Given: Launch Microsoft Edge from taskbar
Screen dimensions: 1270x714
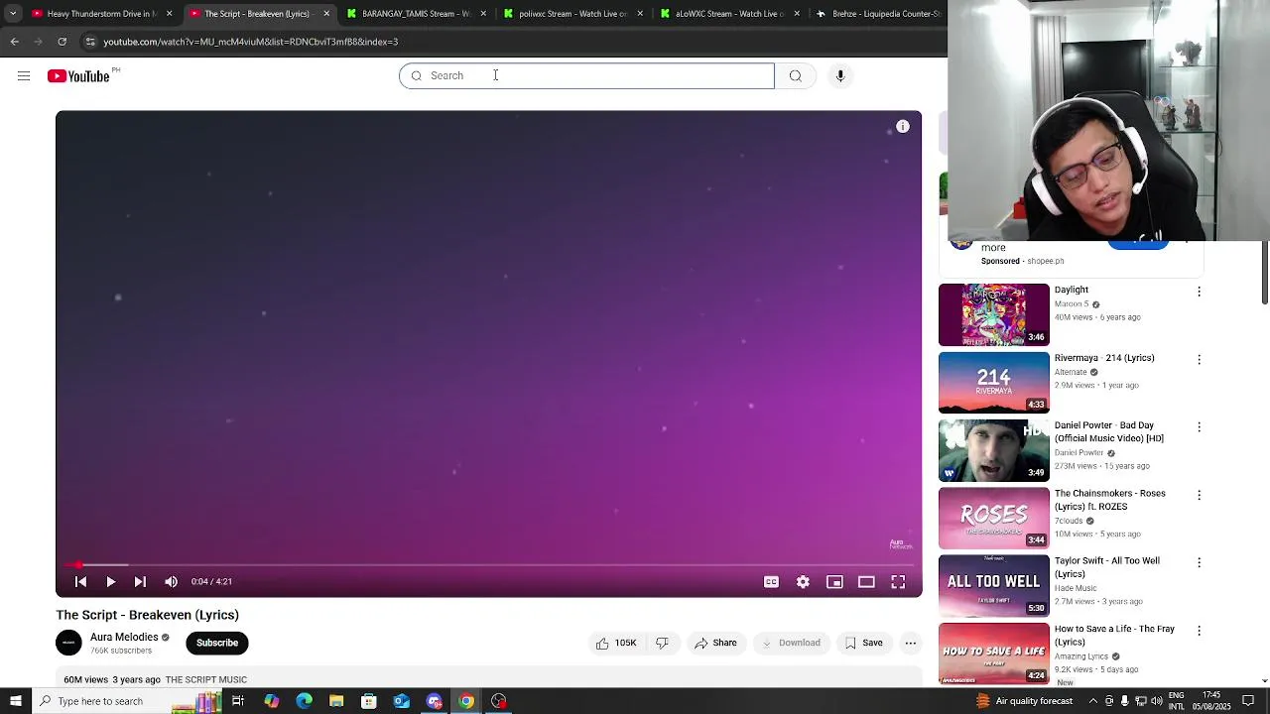Looking at the screenshot, I should pos(304,701).
